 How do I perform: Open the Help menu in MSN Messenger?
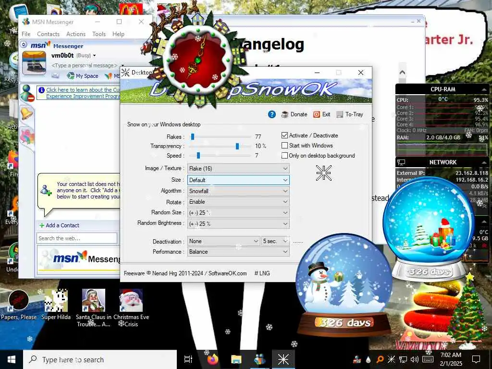point(118,34)
